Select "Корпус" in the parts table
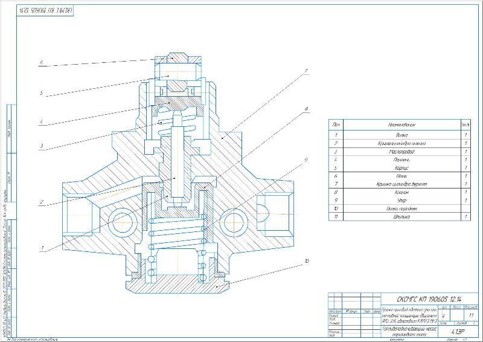Image resolution: width=483 pixels, height=342 pixels. (x=401, y=168)
